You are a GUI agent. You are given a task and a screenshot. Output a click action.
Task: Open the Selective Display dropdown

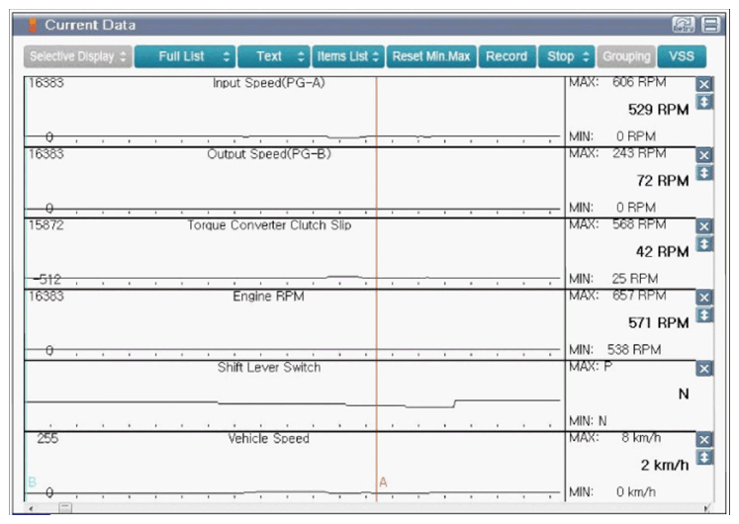tap(78, 56)
